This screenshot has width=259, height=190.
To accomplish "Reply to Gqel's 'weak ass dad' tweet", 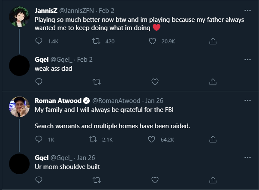I will pos(39,81).
